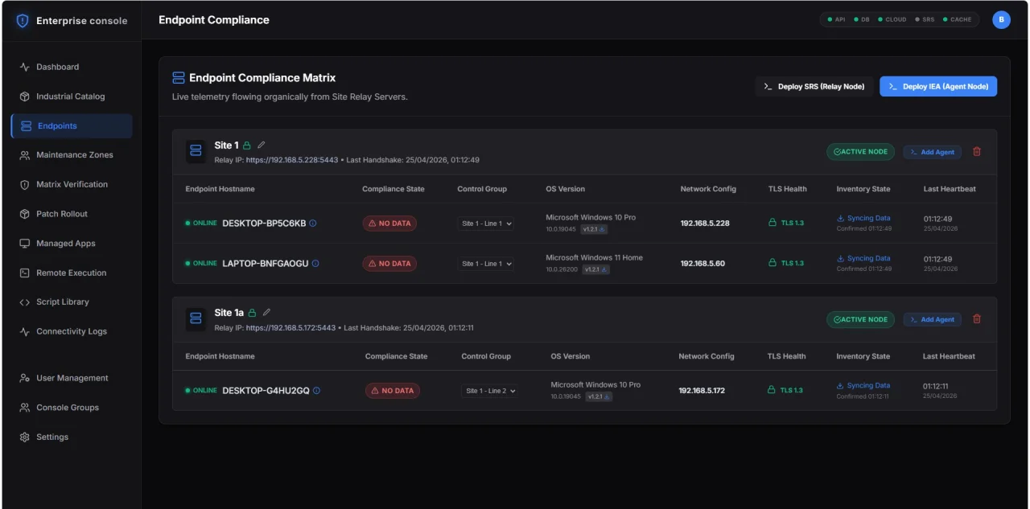Open Patch Rollout page

click(x=72, y=214)
